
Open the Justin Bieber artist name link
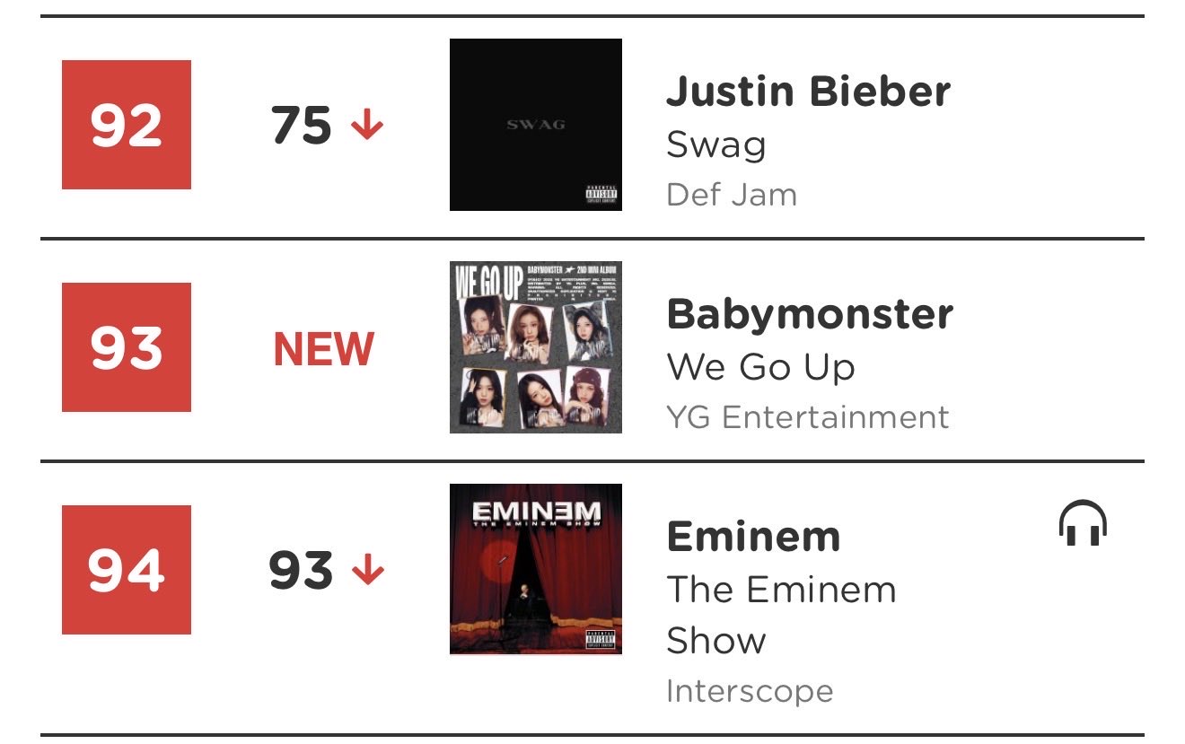click(808, 92)
